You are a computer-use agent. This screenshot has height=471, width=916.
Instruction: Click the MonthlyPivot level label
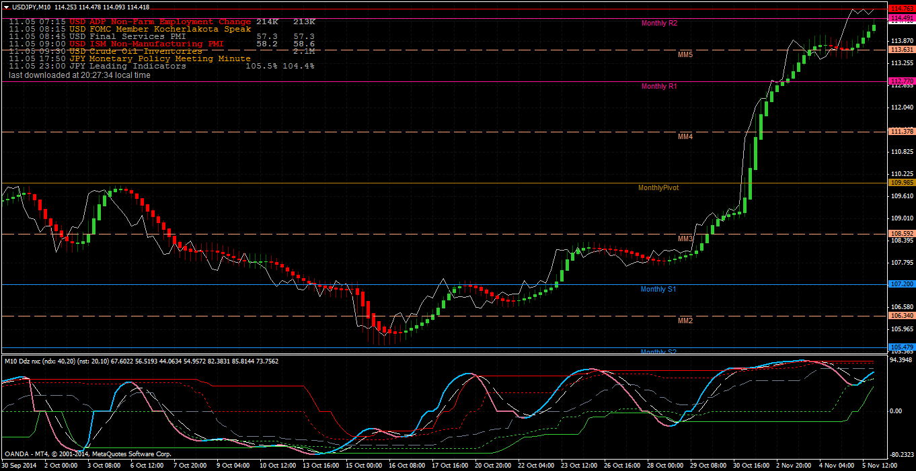tap(658, 188)
